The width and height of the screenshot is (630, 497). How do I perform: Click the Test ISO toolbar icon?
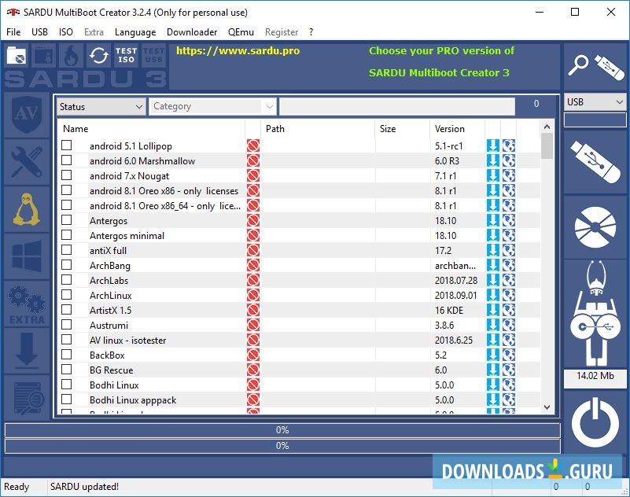pyautogui.click(x=126, y=56)
